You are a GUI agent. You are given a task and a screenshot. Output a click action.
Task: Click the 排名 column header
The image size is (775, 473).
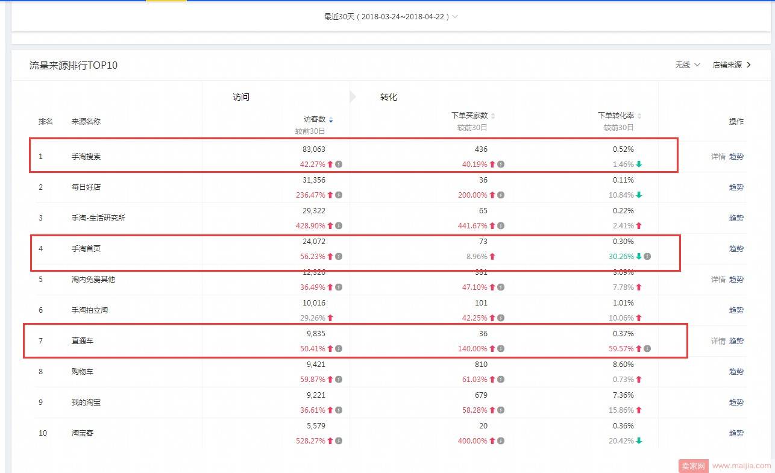click(x=46, y=122)
